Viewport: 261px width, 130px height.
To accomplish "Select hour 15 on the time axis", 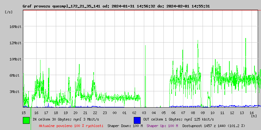I will click(x=24, y=113).
